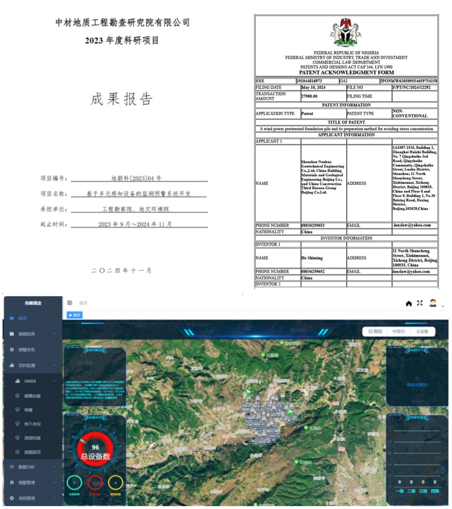Open the 首页 sidebar menu item
This screenshot has height=509, width=452.
tap(23, 319)
